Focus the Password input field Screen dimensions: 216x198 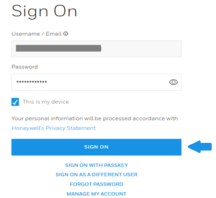pyautogui.click(x=96, y=82)
